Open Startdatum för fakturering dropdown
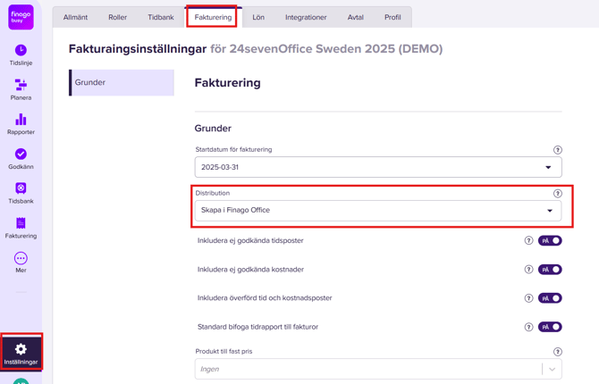 (378, 167)
